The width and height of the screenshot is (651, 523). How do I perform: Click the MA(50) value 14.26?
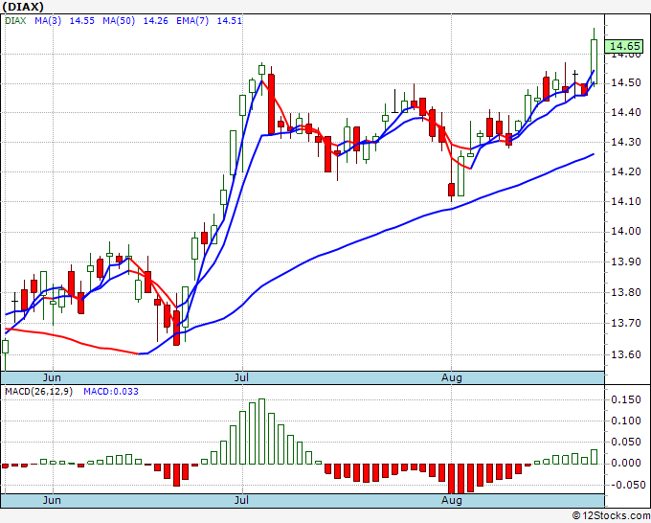point(156,21)
